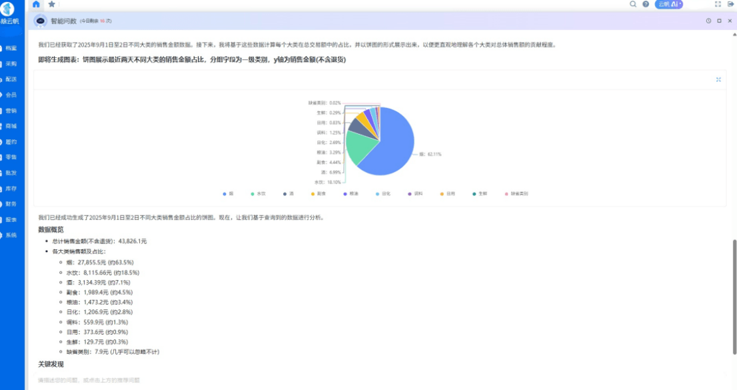This screenshot has height=390, width=737.
Task: Toggle 缺省类别 series in chart legend
Action: pos(516,193)
